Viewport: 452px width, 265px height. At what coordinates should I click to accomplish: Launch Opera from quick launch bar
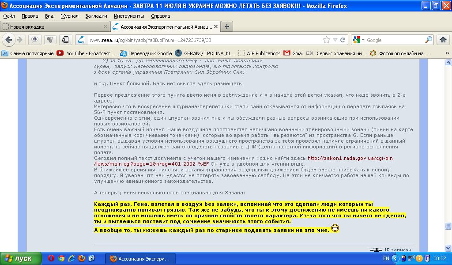pyautogui.click(x=51, y=258)
